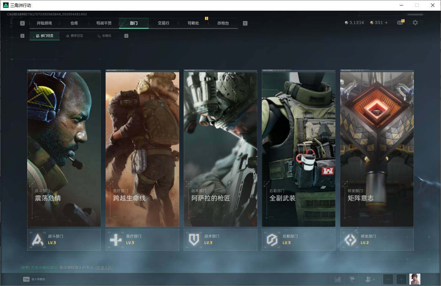The width and height of the screenshot is (441, 286).
Task: Open settings via the gear icon
Action: point(415,23)
